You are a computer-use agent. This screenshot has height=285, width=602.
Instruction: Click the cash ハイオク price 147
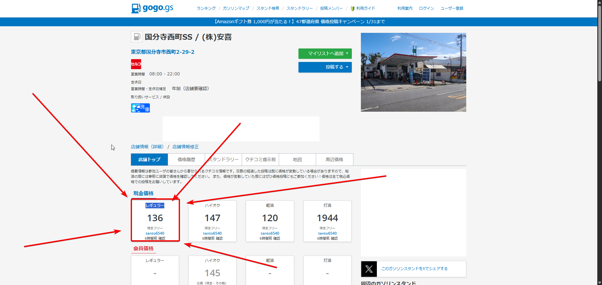coord(212,218)
